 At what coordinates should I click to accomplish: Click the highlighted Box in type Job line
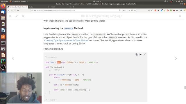pyautogui.click(x=59, y=62)
